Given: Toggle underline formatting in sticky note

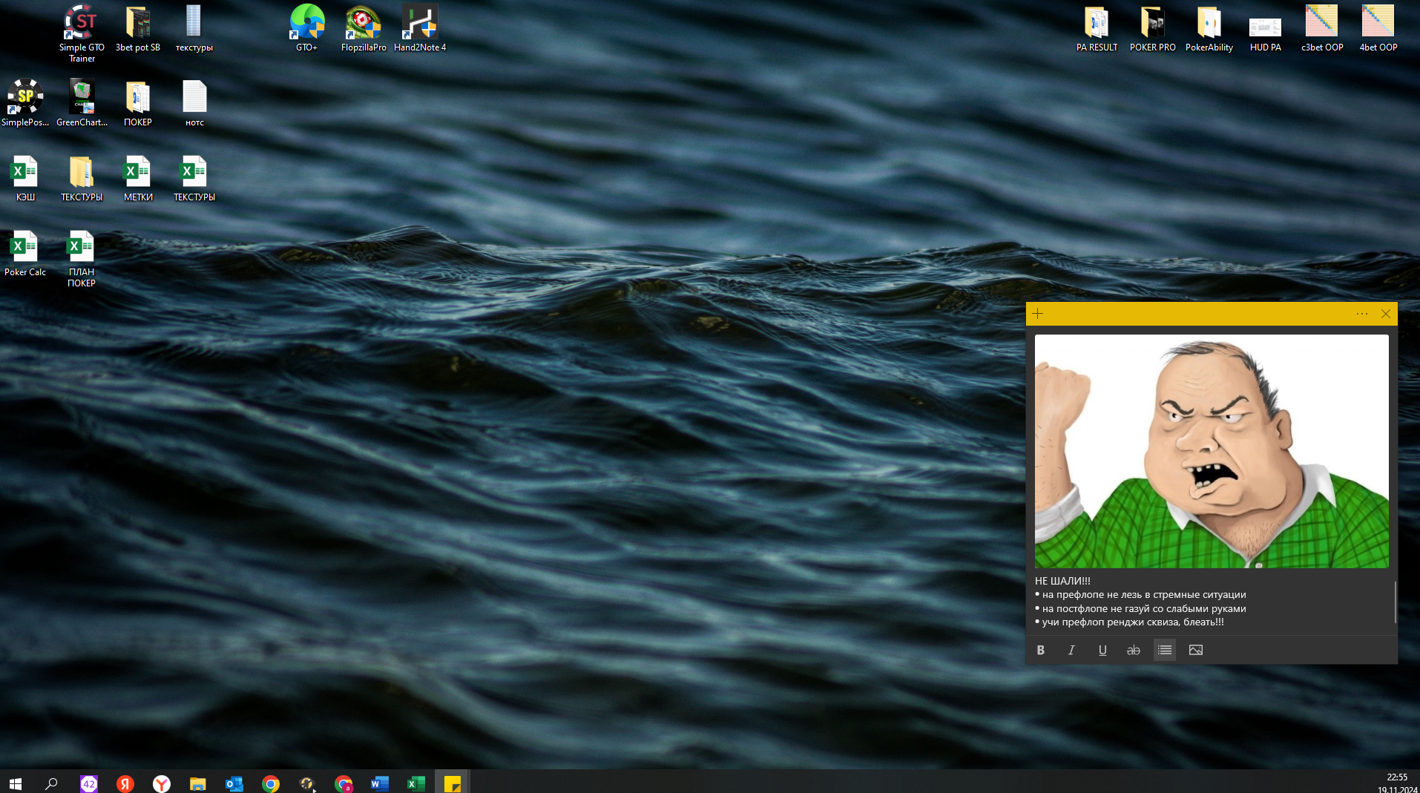Looking at the screenshot, I should (1102, 650).
